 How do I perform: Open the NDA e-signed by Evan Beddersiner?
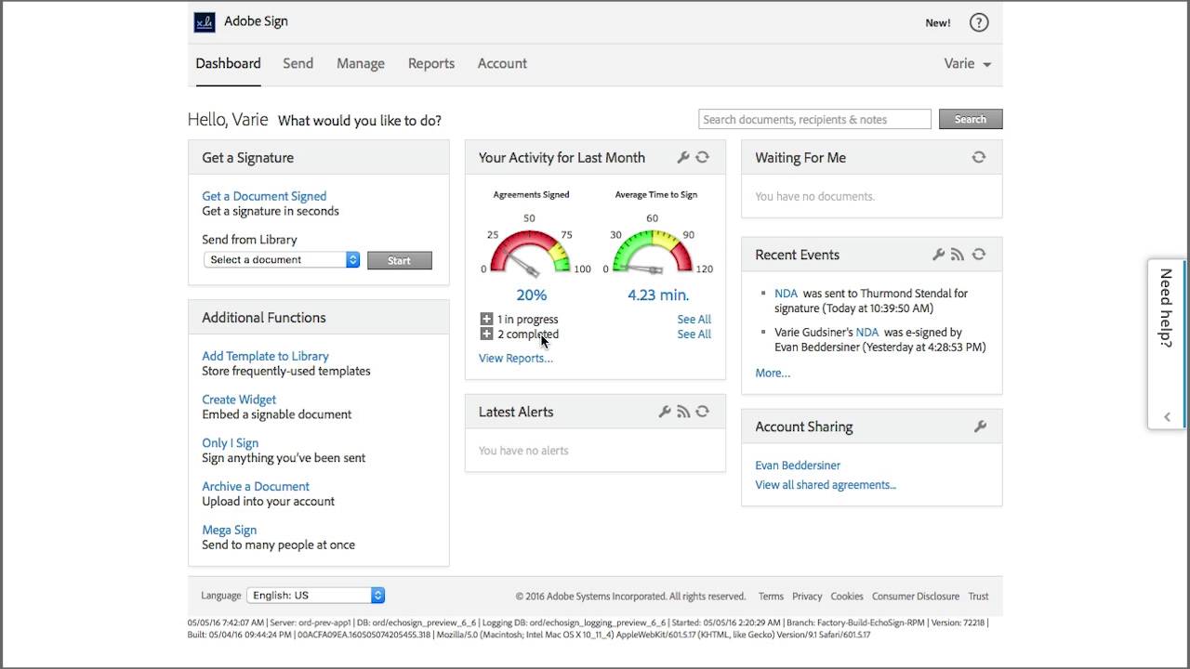867,332
